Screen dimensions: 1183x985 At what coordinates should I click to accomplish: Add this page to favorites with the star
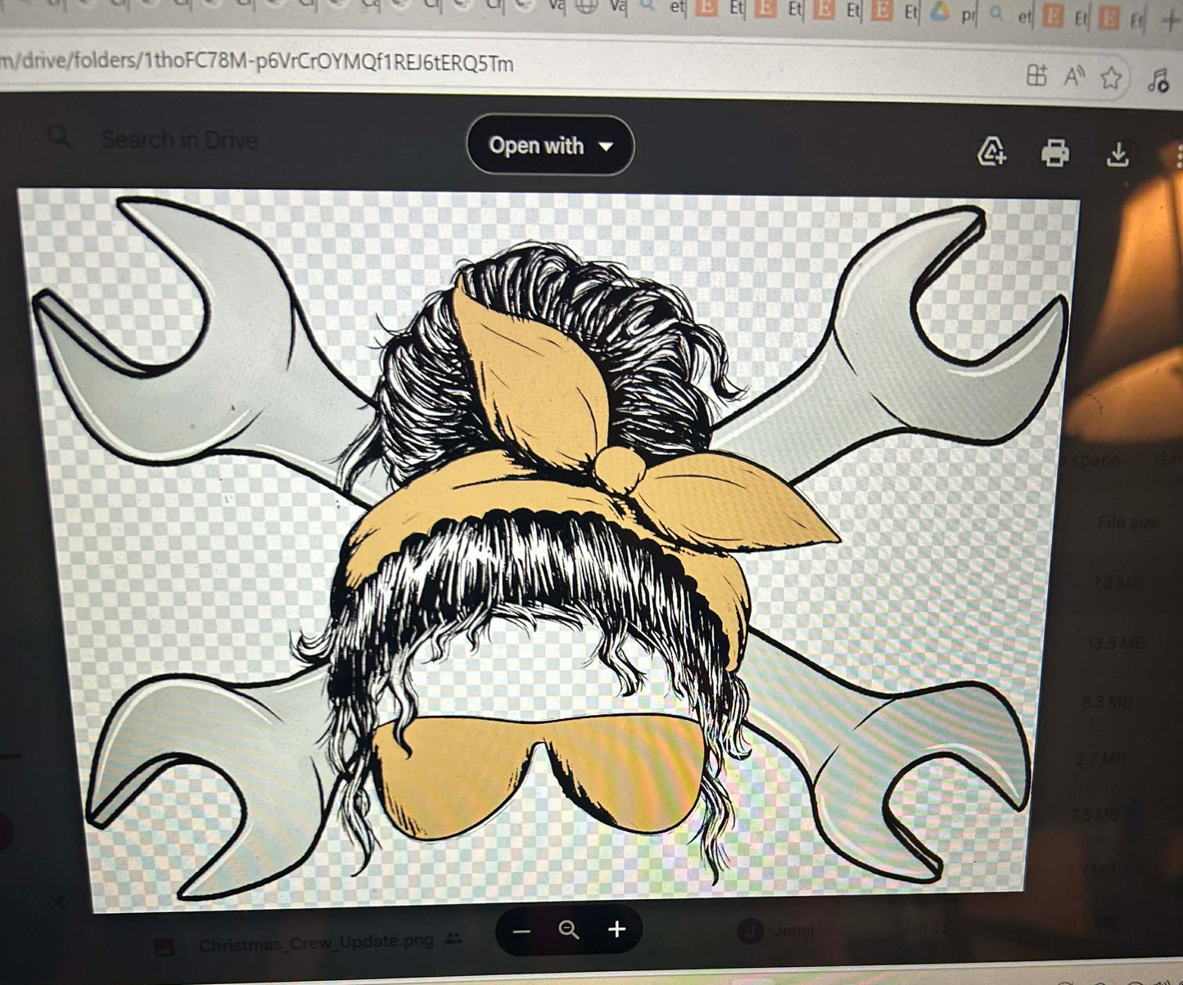1111,78
